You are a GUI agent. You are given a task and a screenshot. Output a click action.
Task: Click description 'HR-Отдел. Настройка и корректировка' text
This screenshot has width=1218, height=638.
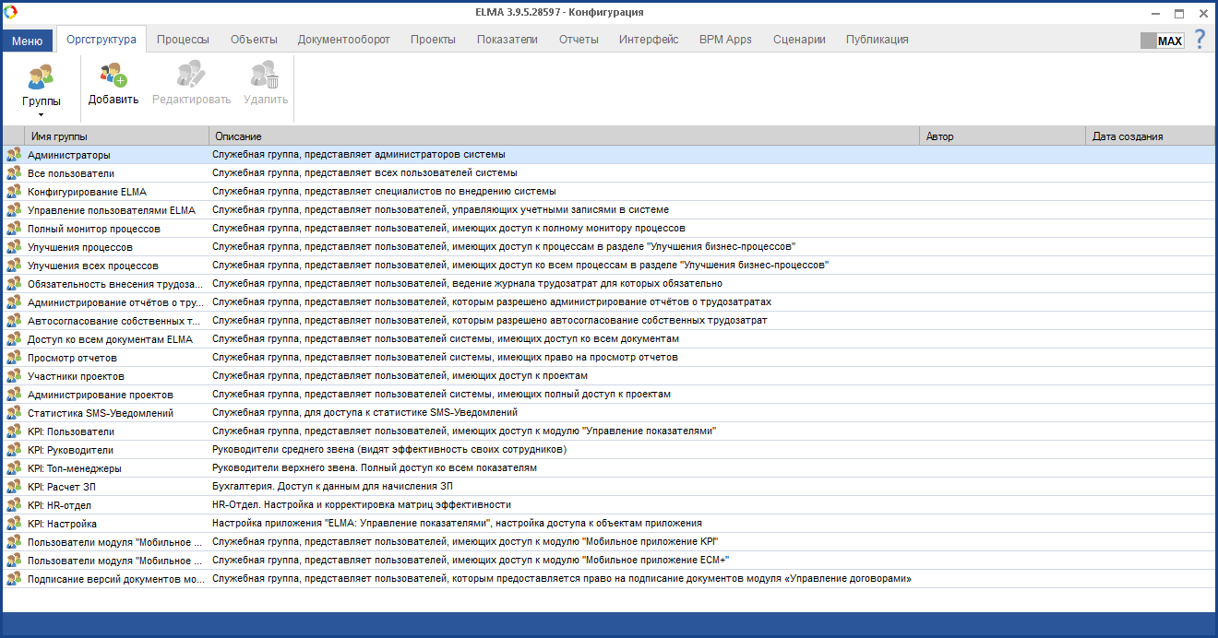click(362, 505)
